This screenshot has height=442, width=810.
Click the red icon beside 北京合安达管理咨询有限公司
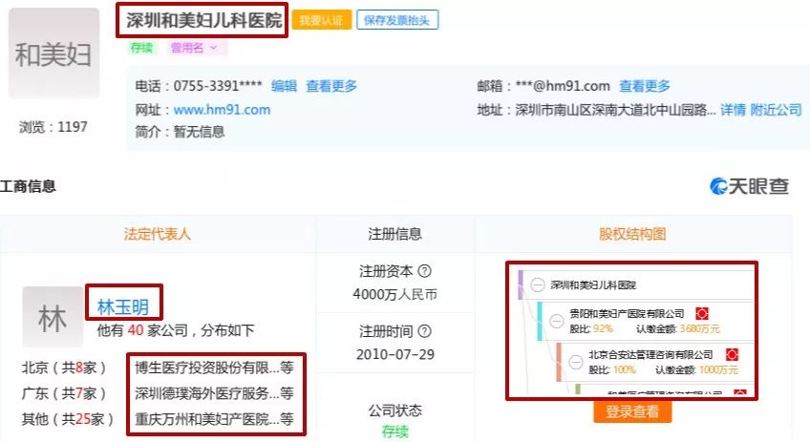(x=732, y=355)
